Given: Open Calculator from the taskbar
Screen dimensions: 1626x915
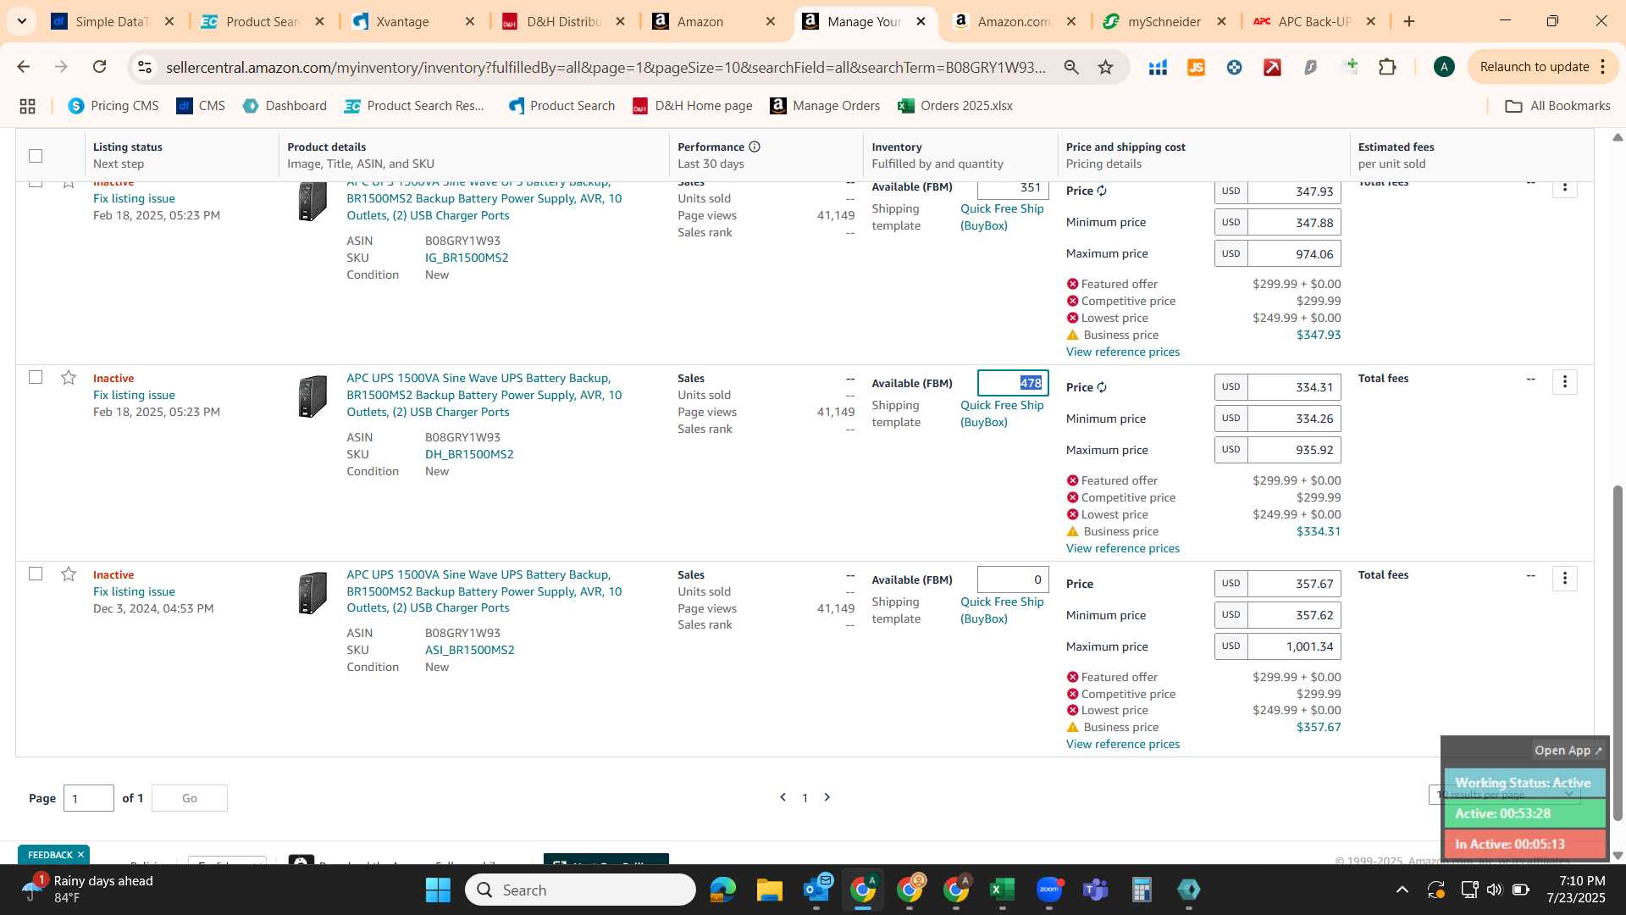Looking at the screenshot, I should pos(1142,890).
